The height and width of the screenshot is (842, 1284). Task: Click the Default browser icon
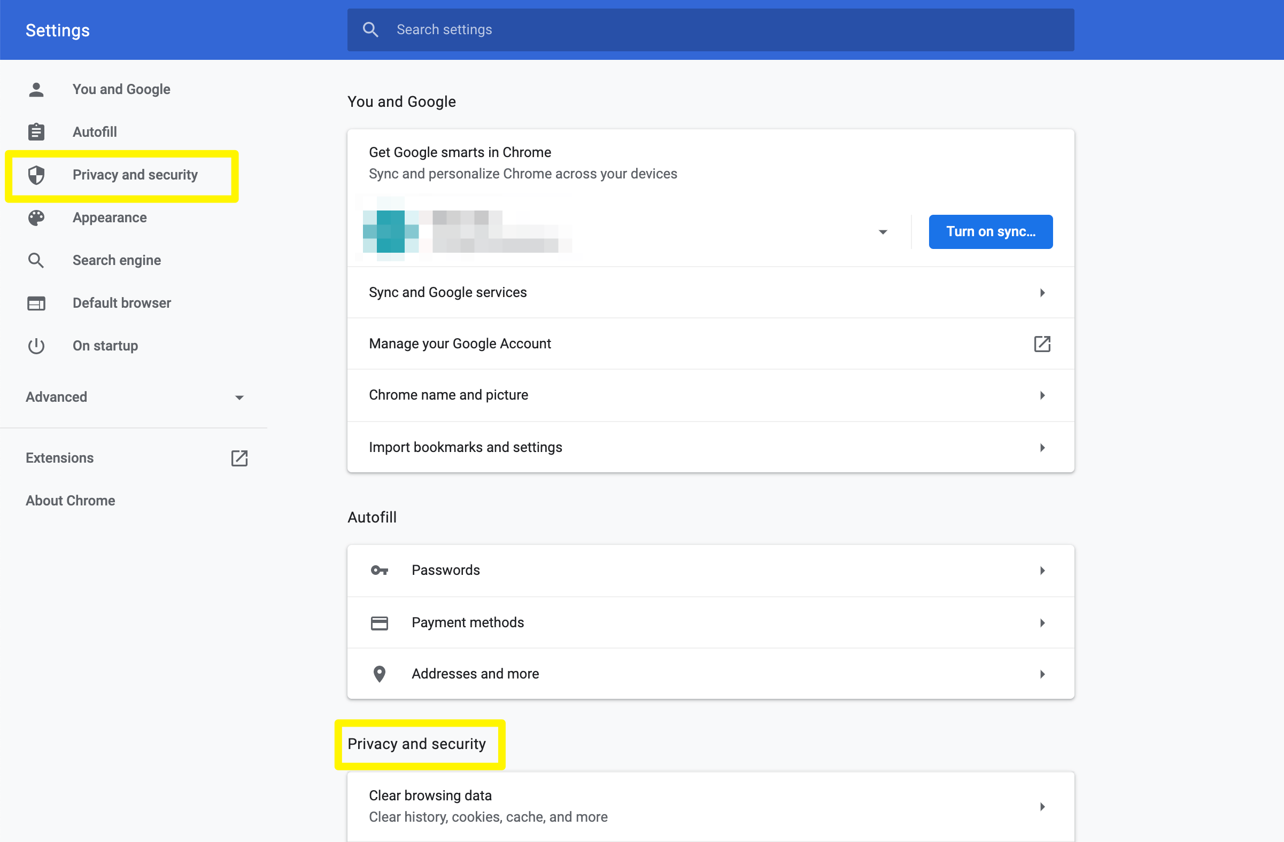[x=35, y=302]
